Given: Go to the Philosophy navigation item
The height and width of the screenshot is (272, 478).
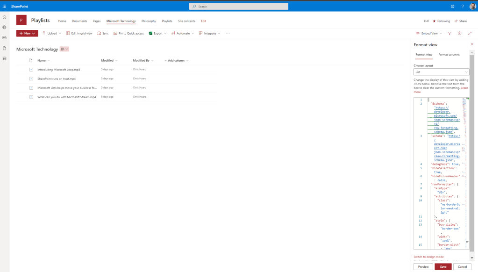Looking at the screenshot, I should pos(149,21).
